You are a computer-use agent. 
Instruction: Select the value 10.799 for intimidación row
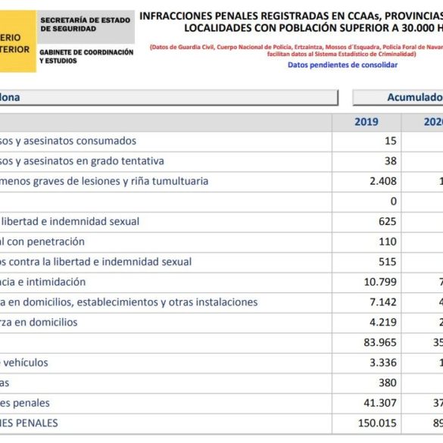click(380, 282)
